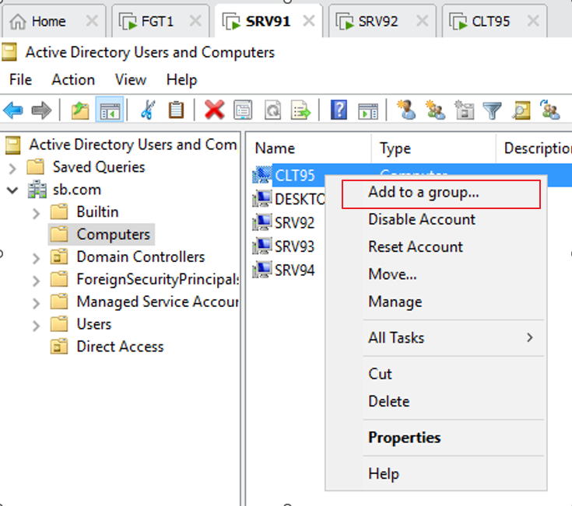Click the Export list toolbar icon
The height and width of the screenshot is (506, 572).
[x=300, y=110]
